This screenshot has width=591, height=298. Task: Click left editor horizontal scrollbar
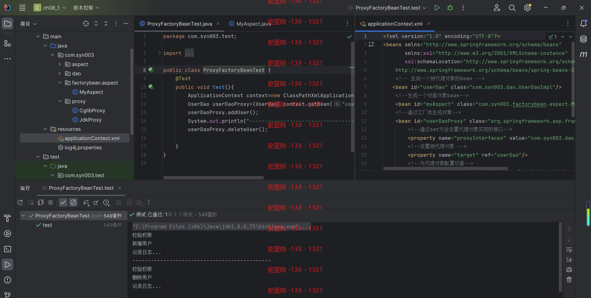[x=213, y=178]
